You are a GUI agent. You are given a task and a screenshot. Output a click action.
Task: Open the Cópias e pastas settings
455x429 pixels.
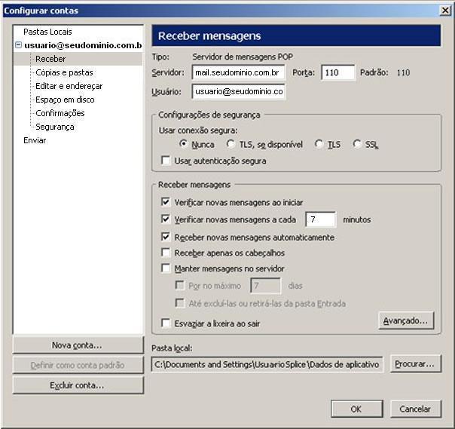click(x=65, y=72)
